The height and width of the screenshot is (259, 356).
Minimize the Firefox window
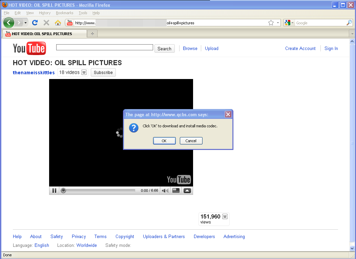tap(335, 5)
